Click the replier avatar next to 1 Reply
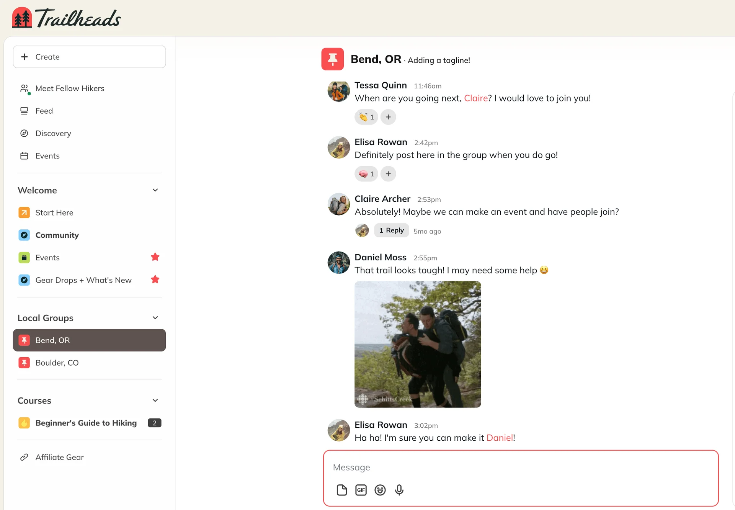The height and width of the screenshot is (510, 735). click(x=362, y=230)
